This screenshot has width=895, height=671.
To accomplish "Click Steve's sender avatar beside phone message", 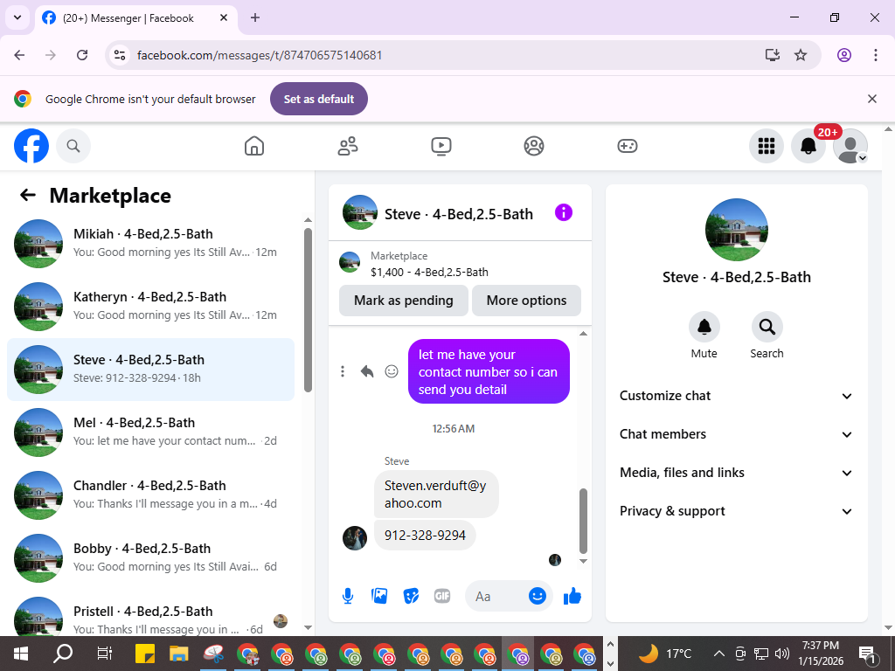I will pyautogui.click(x=355, y=538).
